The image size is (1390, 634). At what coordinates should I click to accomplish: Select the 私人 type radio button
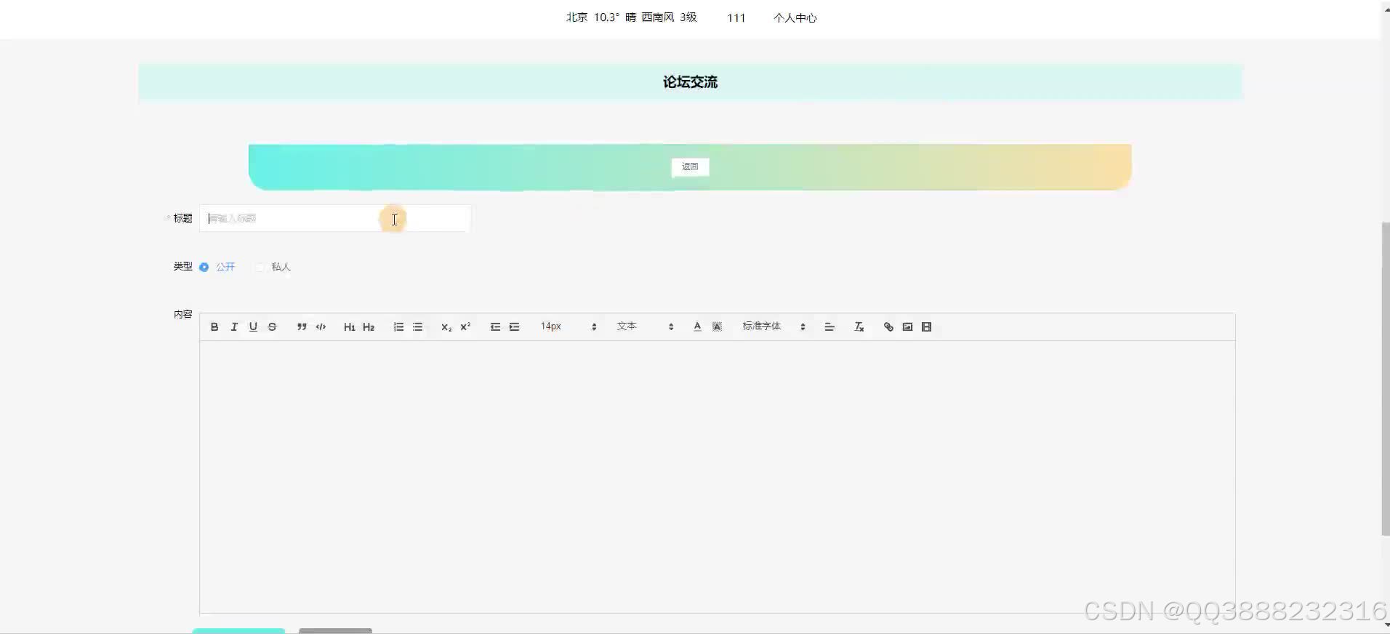tap(260, 267)
